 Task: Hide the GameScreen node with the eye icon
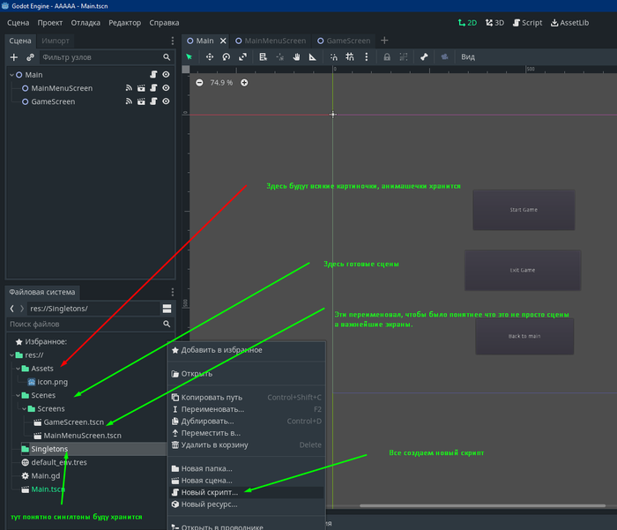[166, 101]
